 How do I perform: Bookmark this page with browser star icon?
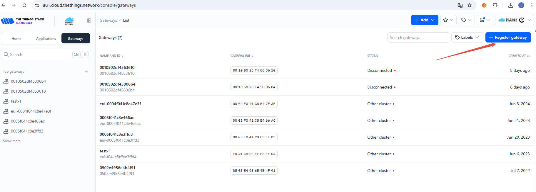pos(470,5)
